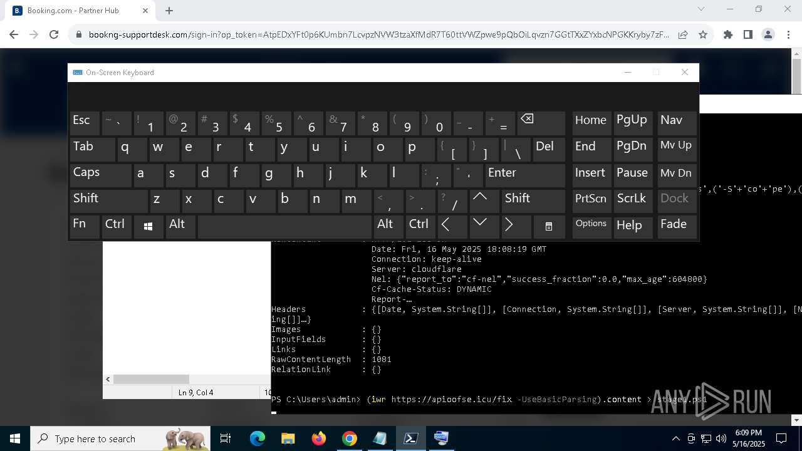This screenshot has height=451, width=802.
Task: Click the letter q key
Action: 132,149
